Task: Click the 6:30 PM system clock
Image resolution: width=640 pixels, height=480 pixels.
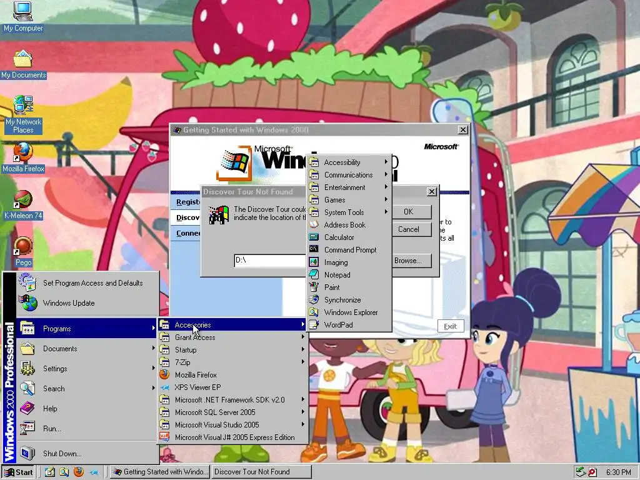Action: pos(618,472)
